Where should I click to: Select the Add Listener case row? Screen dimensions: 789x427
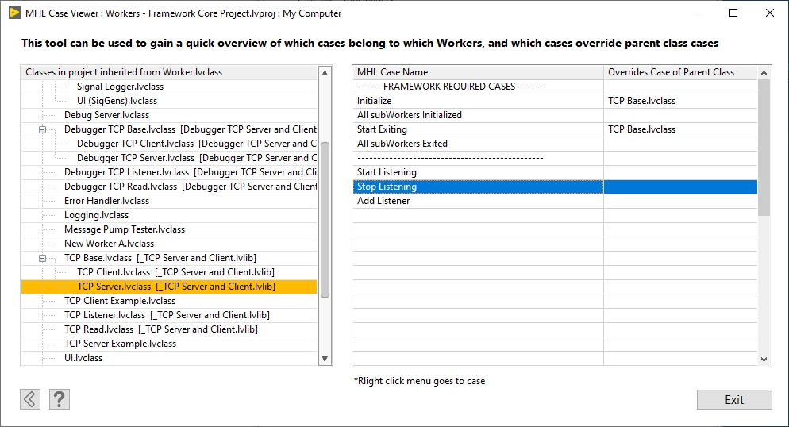383,201
